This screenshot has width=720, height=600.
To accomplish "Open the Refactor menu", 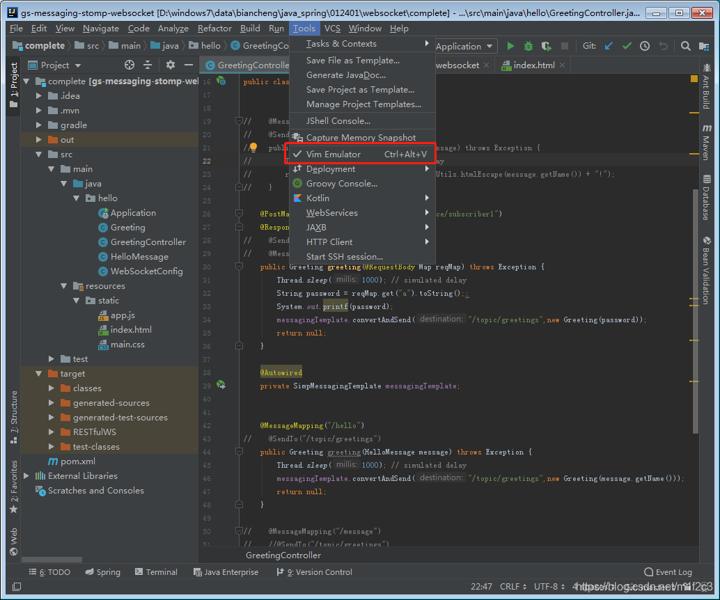I will [x=214, y=29].
